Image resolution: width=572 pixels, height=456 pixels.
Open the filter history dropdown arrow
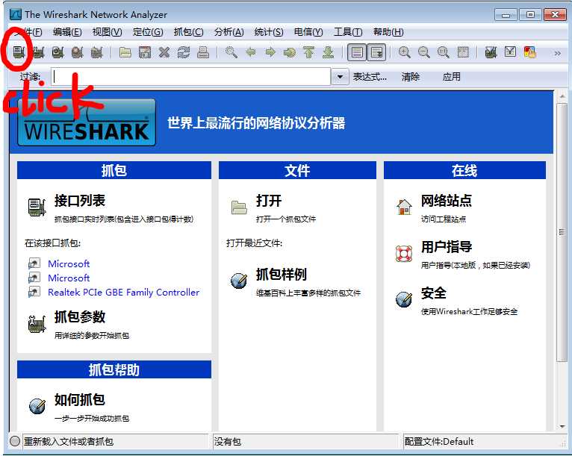tap(340, 77)
